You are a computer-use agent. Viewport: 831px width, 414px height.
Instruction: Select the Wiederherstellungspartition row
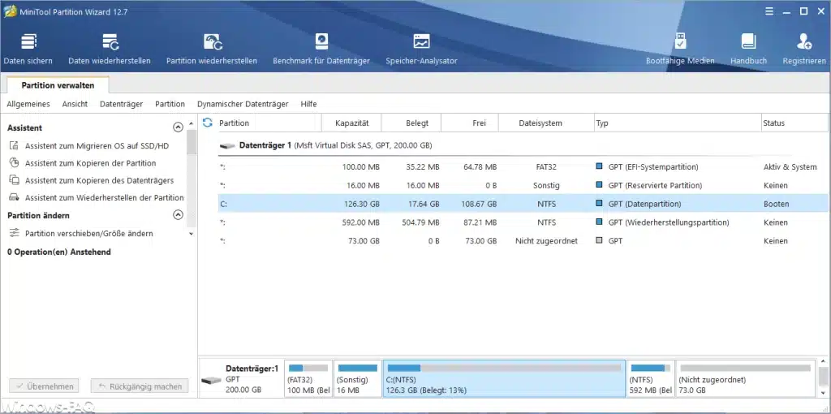(523, 222)
